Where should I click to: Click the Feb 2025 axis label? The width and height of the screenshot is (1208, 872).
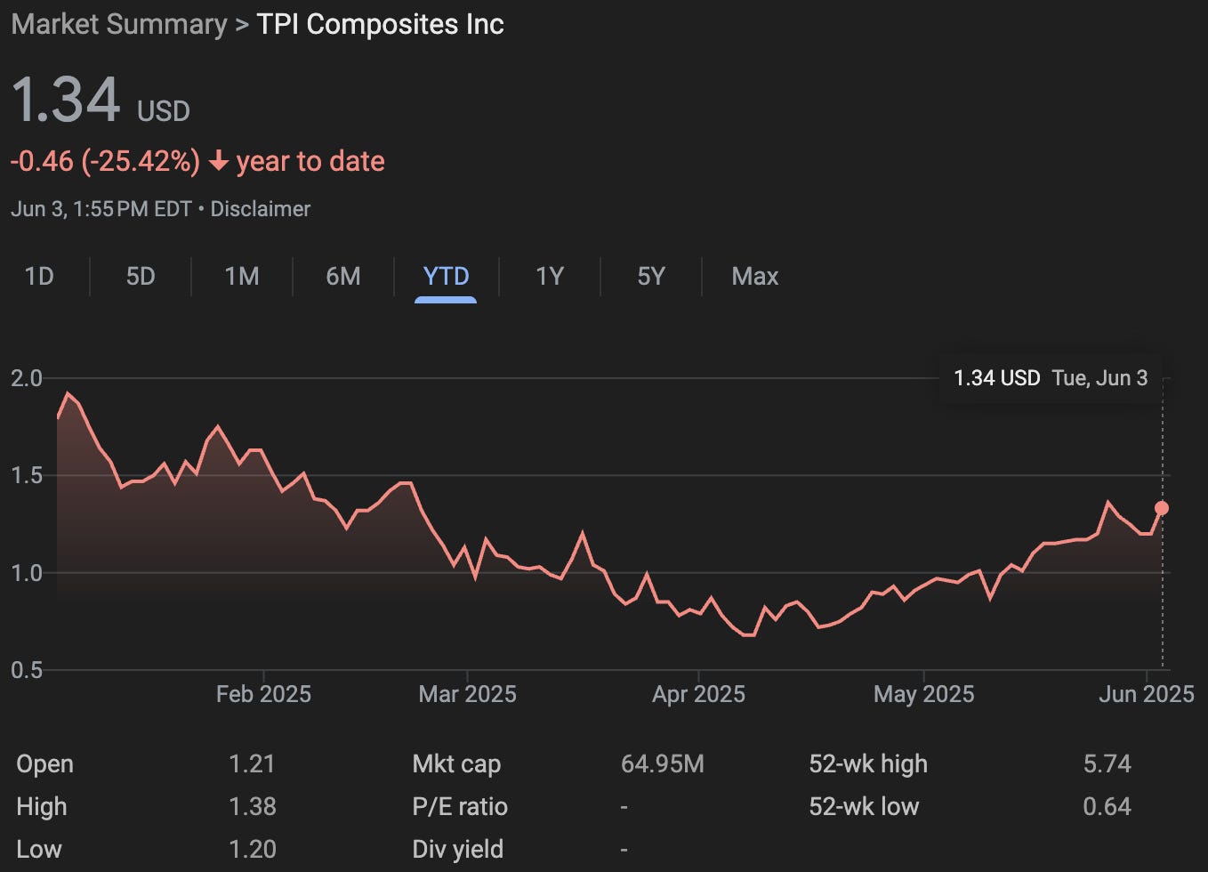click(x=263, y=694)
